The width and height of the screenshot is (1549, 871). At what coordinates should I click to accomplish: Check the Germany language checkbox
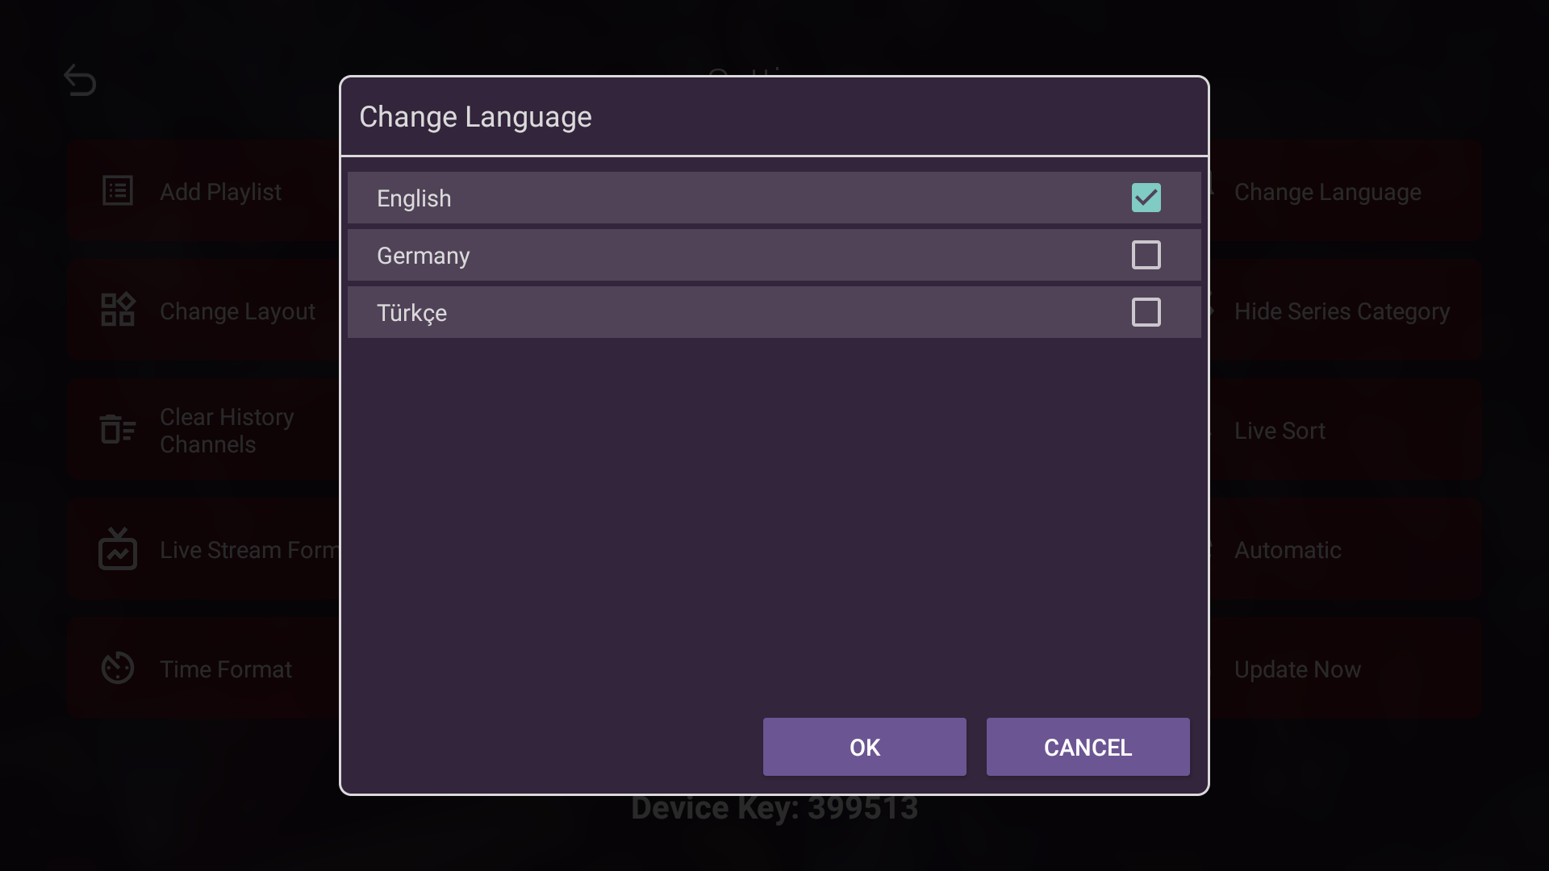pyautogui.click(x=1146, y=255)
